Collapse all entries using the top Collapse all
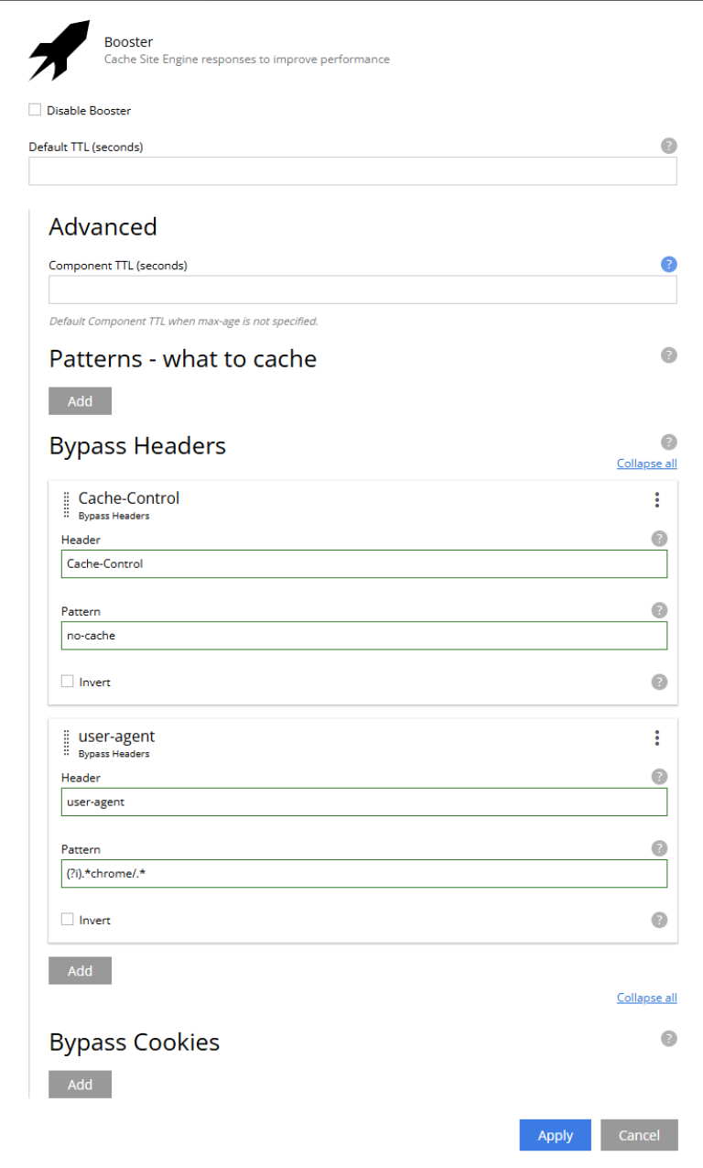Viewport: 703px width, 1168px height. [646, 463]
